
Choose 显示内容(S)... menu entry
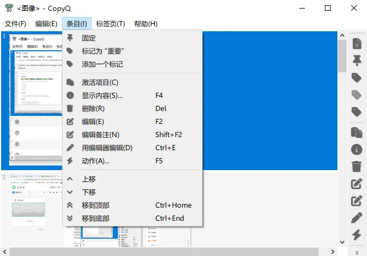(x=133, y=96)
